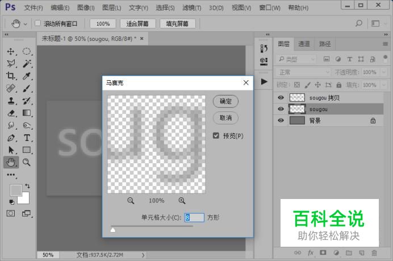
Task: Open the blend mode 正常 dropdown
Action: [303, 72]
